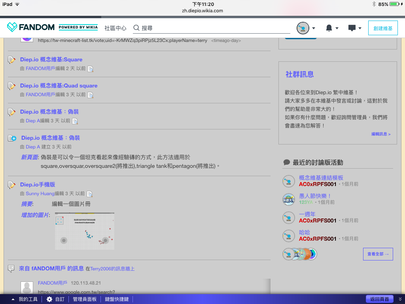Viewport: 405px width, 304px height.
Task: Open the messages chat icon
Action: (352, 28)
